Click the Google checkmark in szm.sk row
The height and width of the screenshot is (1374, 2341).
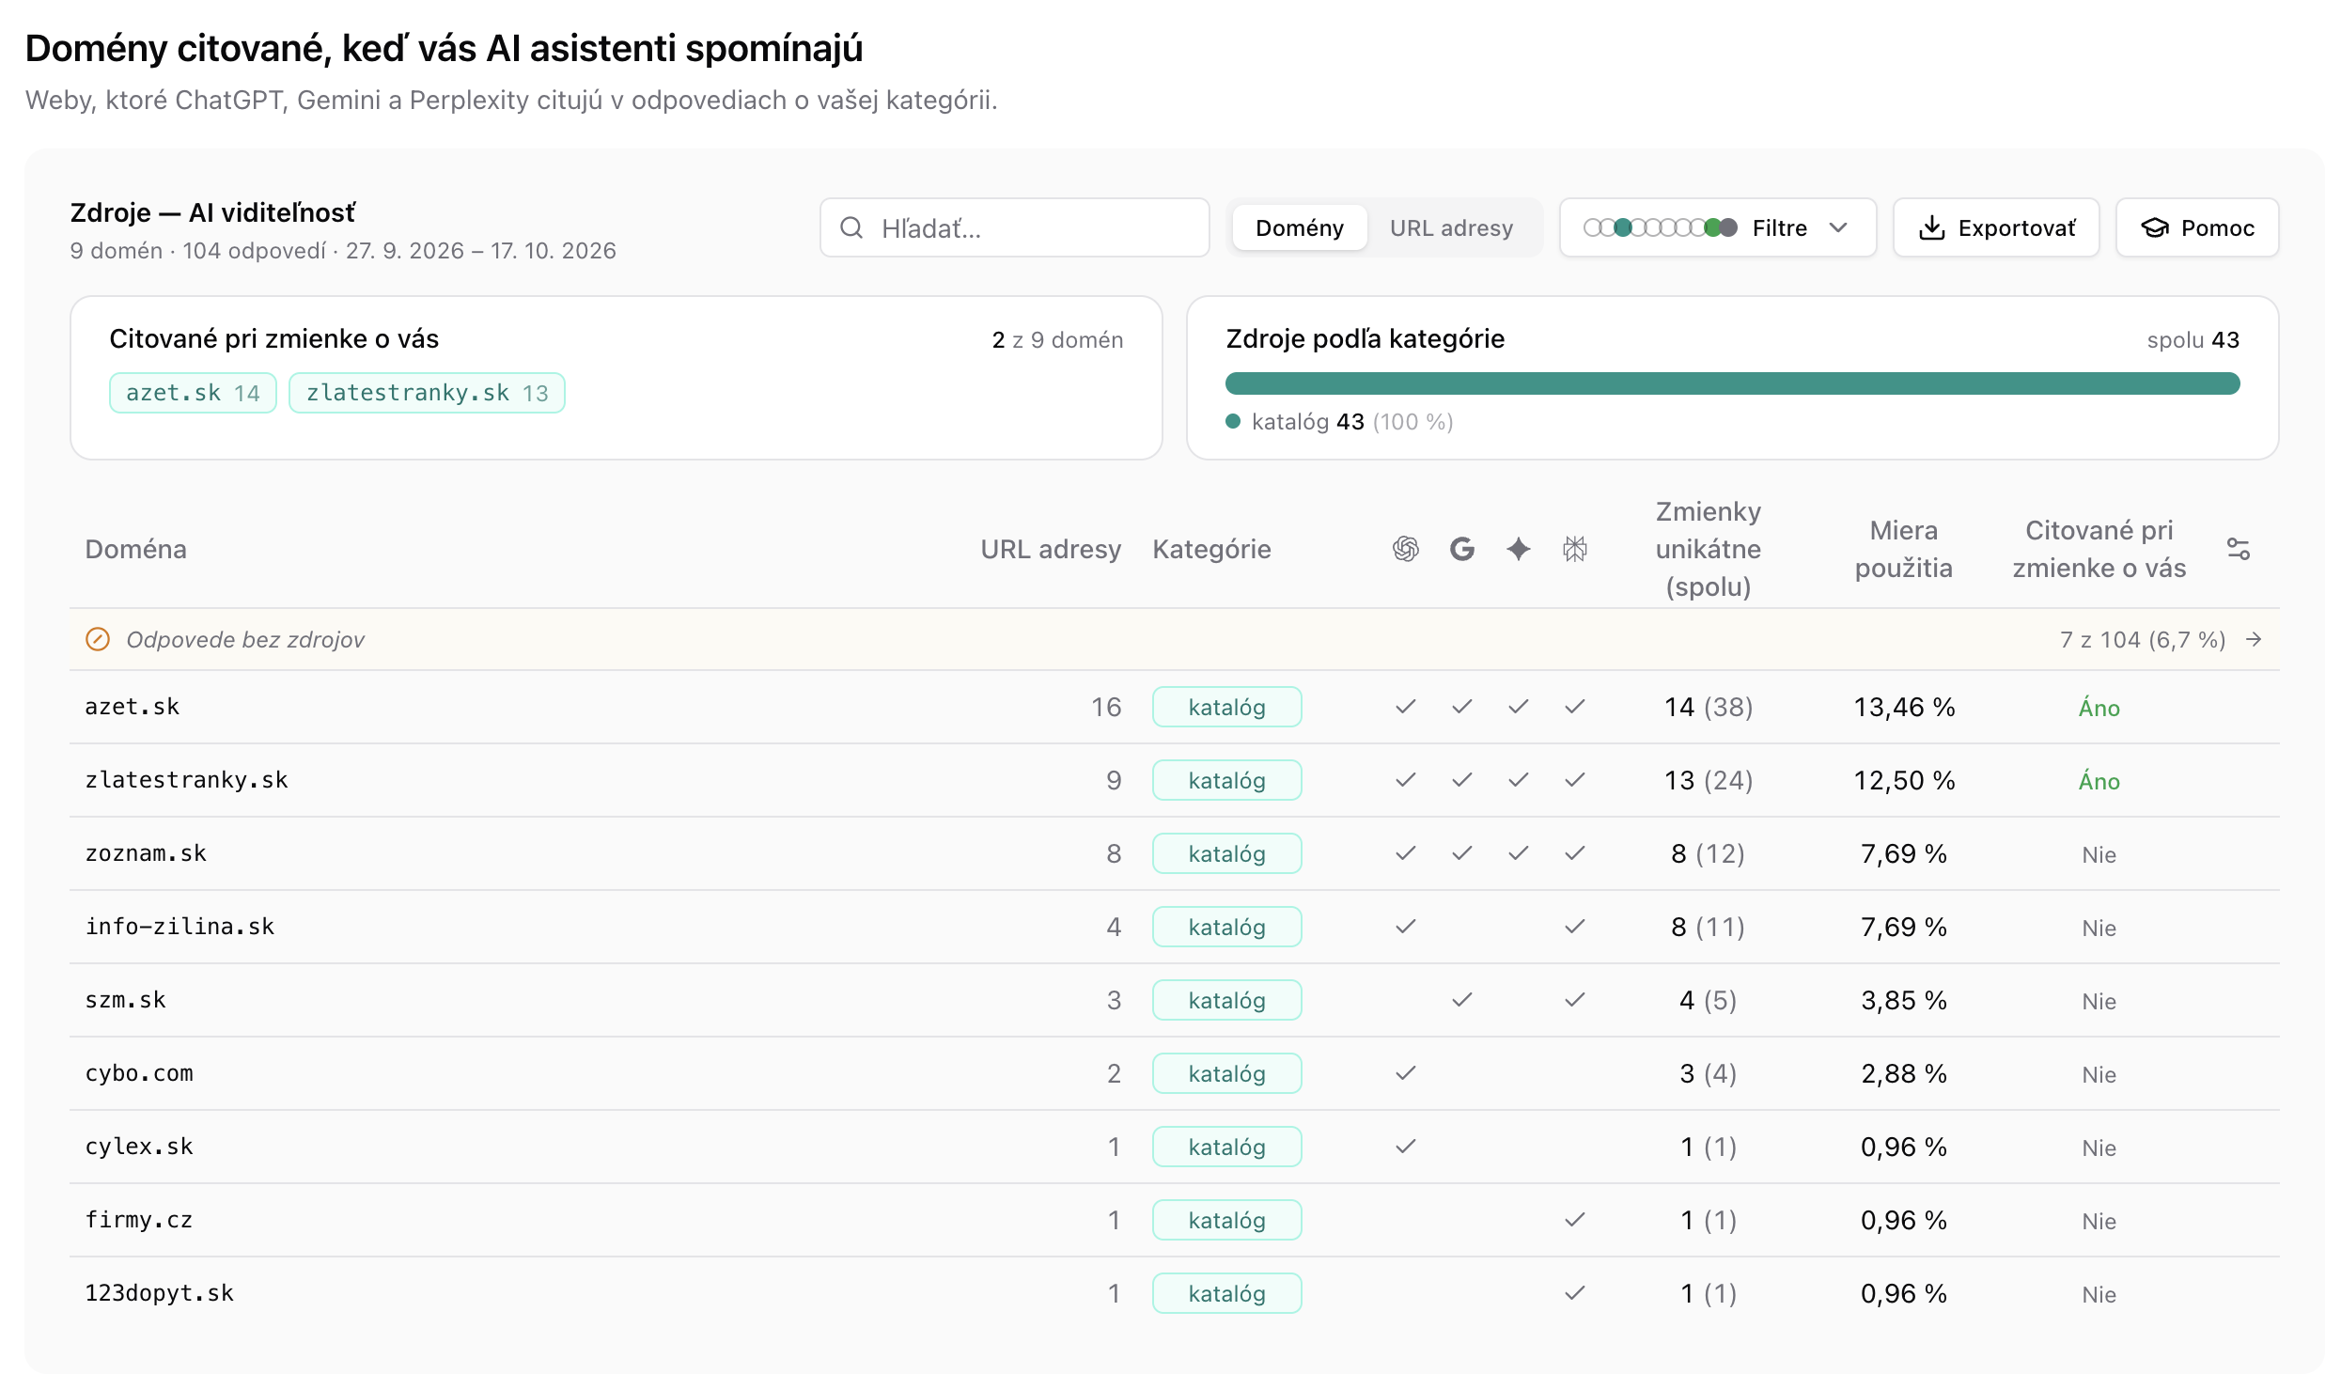point(1461,1000)
